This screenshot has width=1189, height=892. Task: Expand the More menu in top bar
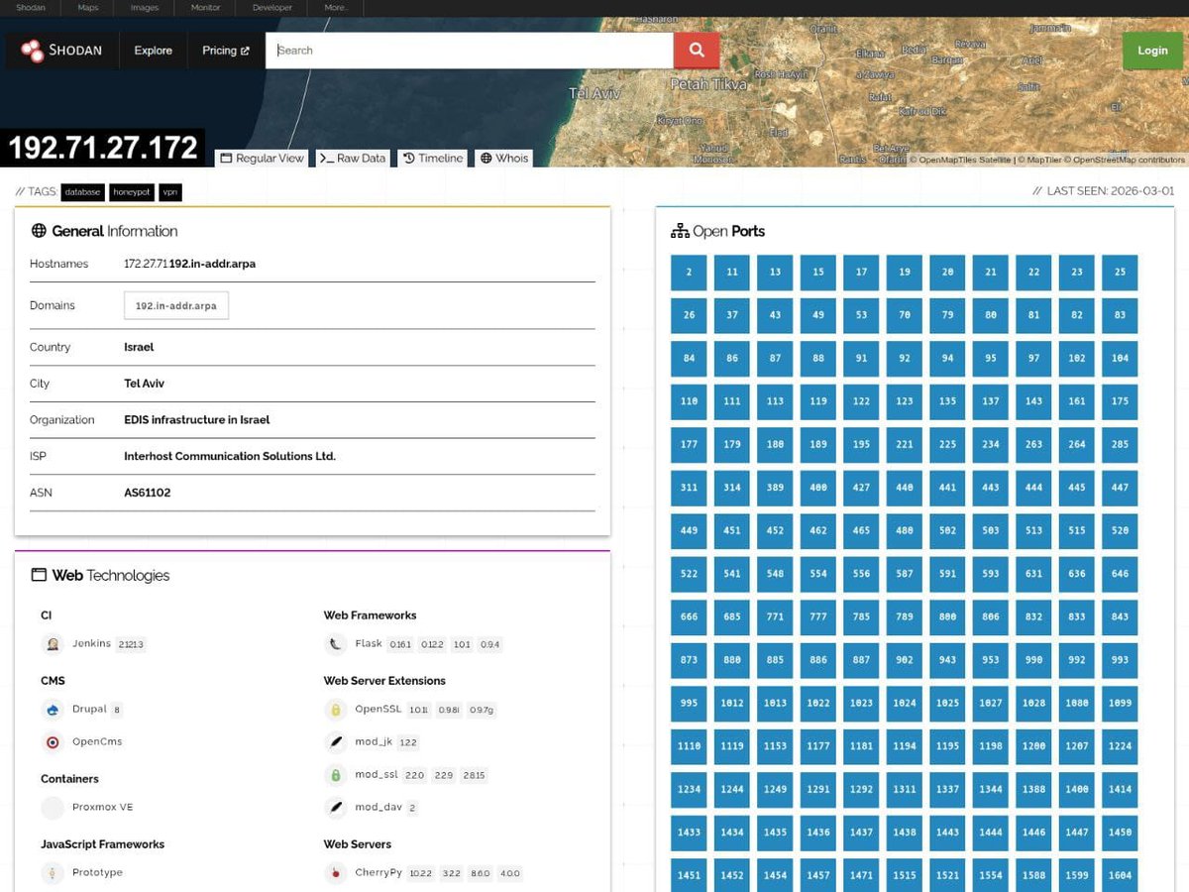pyautogui.click(x=335, y=8)
